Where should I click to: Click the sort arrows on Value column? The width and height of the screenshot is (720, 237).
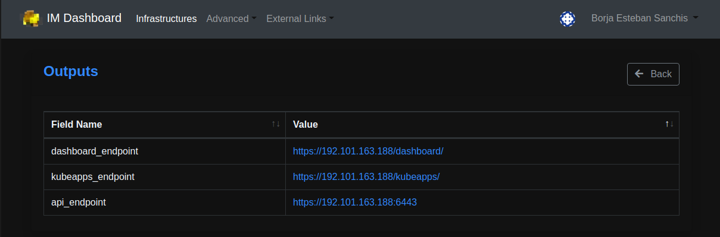pyautogui.click(x=669, y=124)
